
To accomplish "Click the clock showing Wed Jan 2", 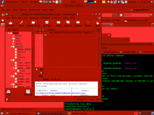I will pyautogui.click(x=139, y=2).
